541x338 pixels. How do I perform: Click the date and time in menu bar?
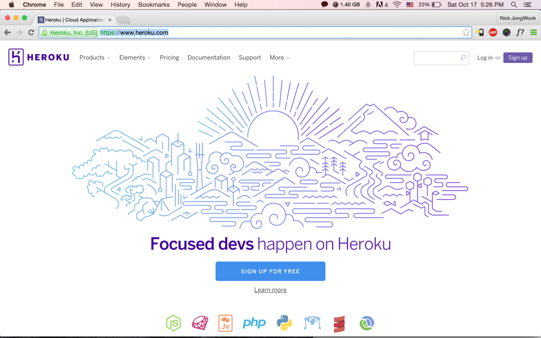pos(475,5)
